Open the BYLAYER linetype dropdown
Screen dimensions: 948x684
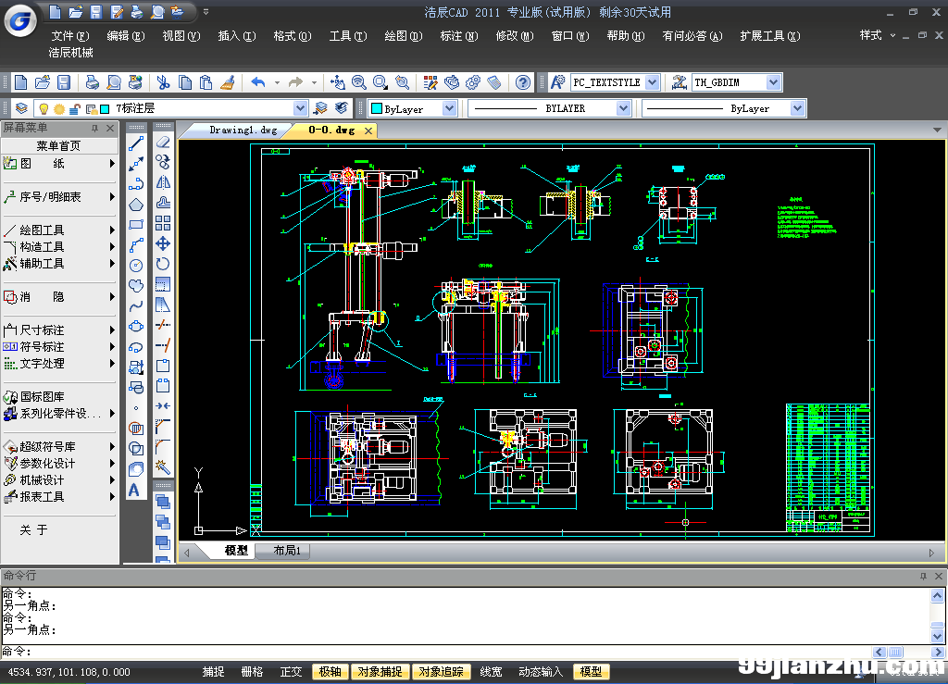(623, 108)
